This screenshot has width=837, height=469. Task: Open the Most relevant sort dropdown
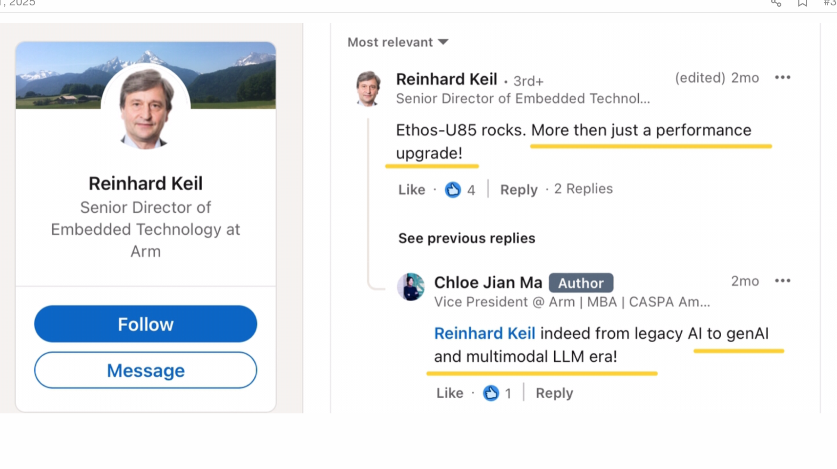[398, 42]
